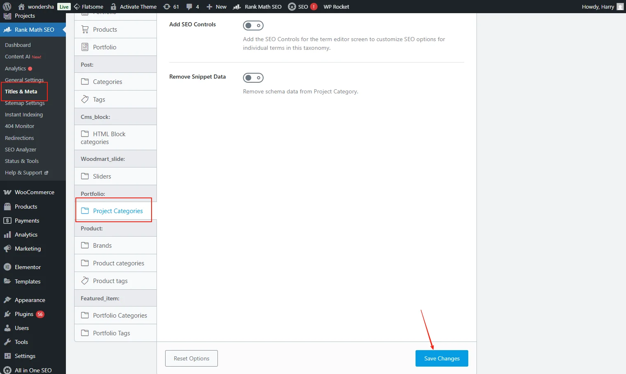Screen dimensions: 626x374
Task: Select the HTML Block categories tab
Action: click(x=115, y=138)
